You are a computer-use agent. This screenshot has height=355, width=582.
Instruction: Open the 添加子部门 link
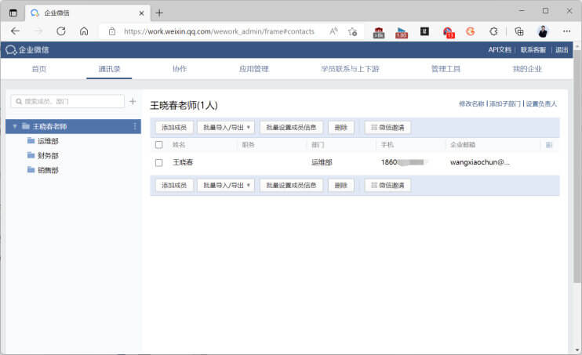(505, 104)
